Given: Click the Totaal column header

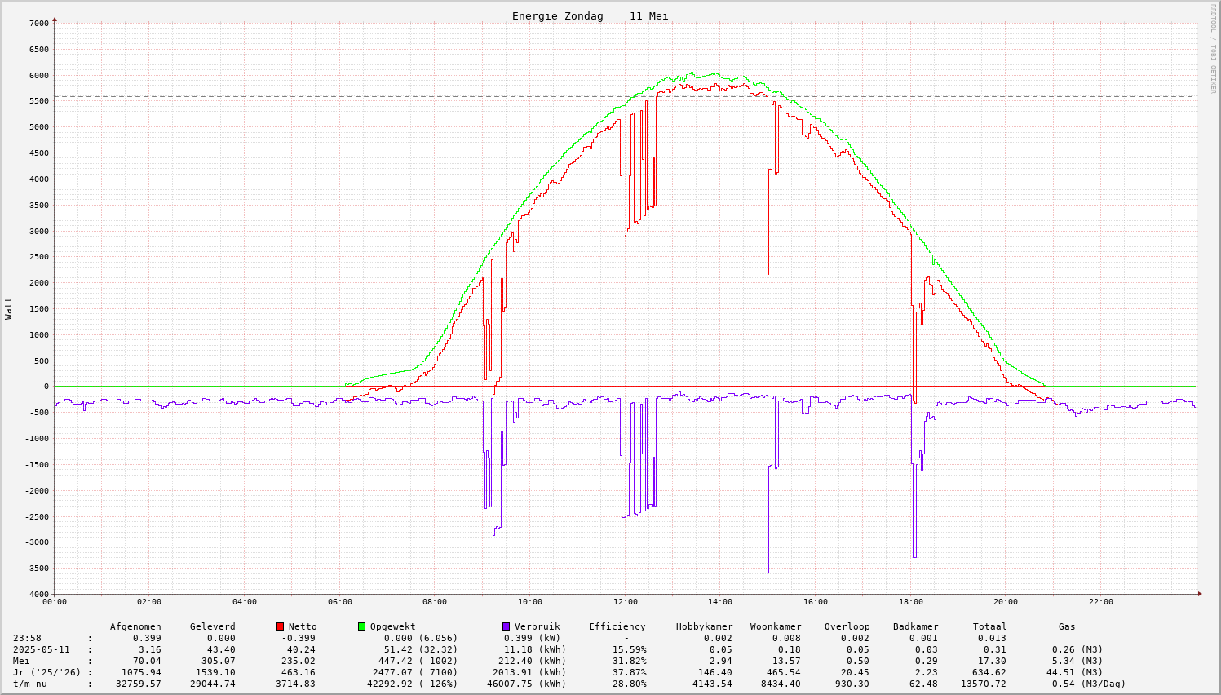Looking at the screenshot, I should [989, 626].
